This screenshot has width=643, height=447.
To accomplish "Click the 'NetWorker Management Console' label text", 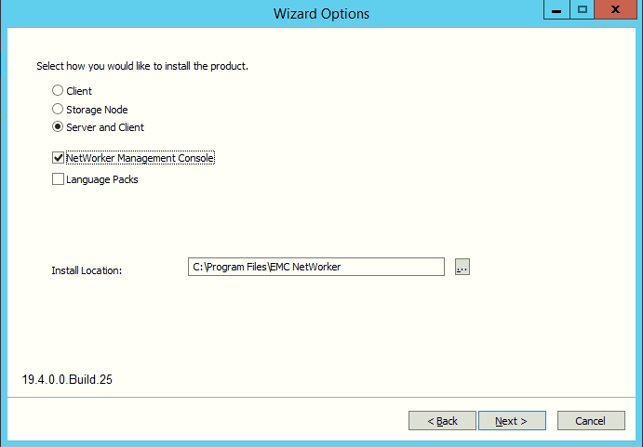I will [x=141, y=159].
